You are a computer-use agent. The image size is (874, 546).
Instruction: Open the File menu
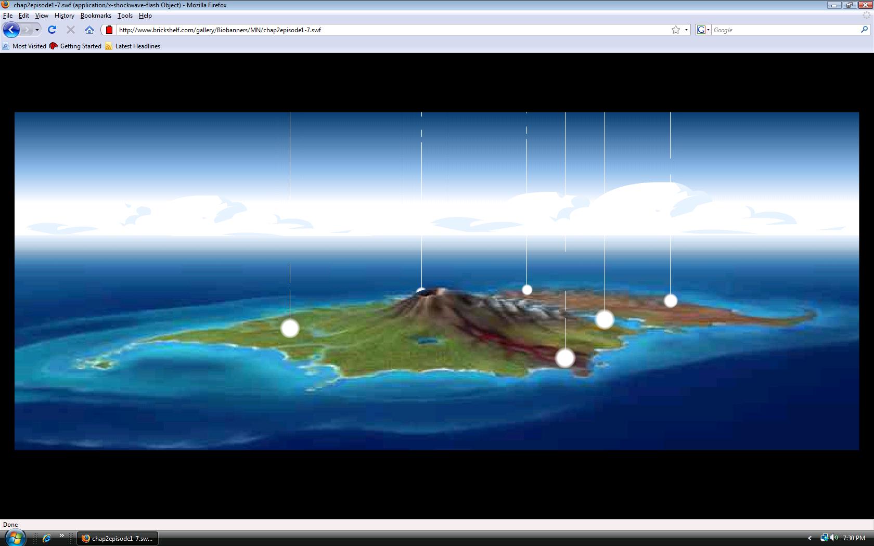[x=8, y=16]
